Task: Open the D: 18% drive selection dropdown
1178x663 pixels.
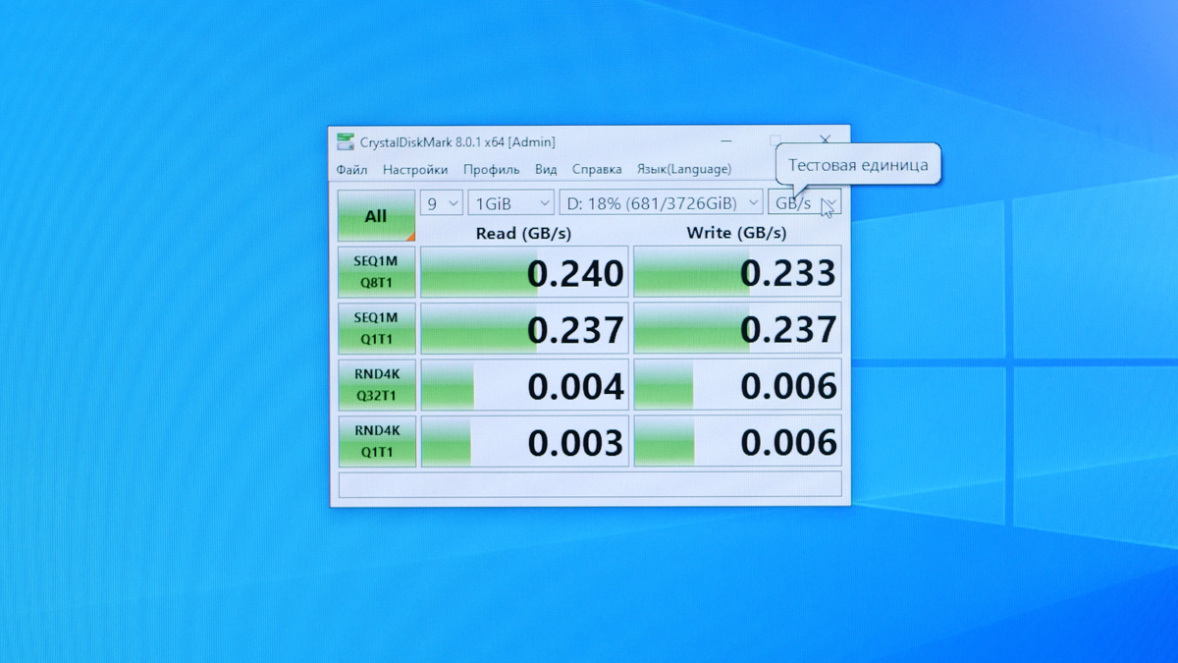Action: point(661,203)
